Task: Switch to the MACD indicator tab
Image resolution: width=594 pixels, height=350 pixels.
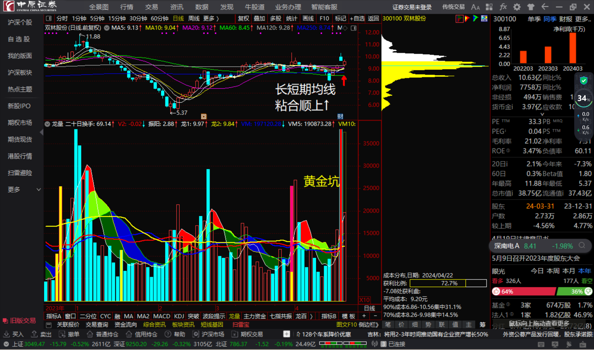Action: [161, 316]
